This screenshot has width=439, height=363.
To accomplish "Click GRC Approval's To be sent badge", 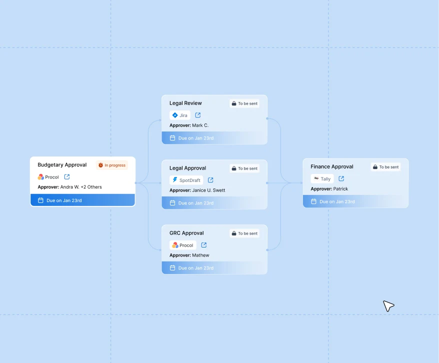I will coord(244,233).
